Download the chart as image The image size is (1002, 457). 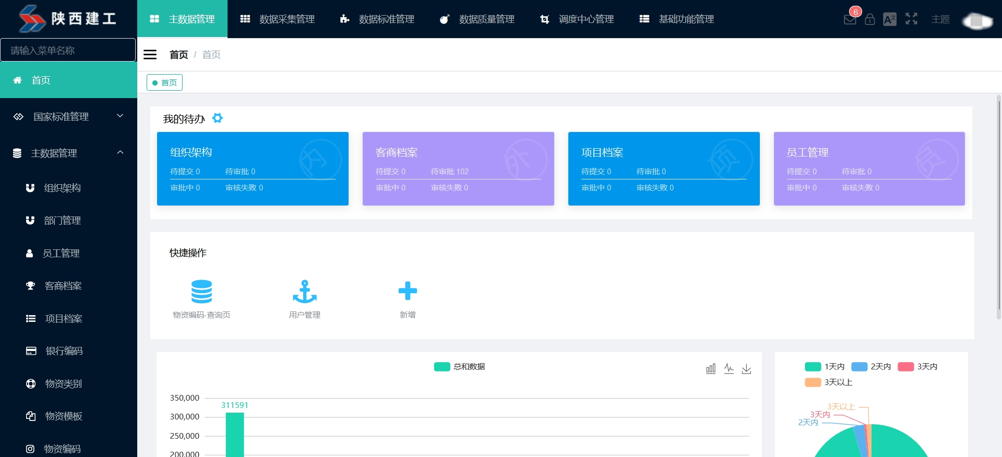click(746, 369)
